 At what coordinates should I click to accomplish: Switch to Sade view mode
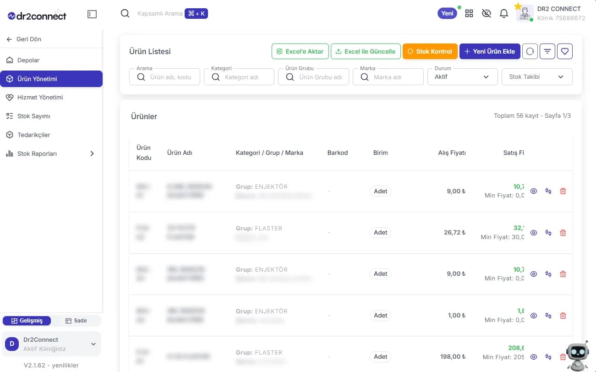[x=76, y=321]
